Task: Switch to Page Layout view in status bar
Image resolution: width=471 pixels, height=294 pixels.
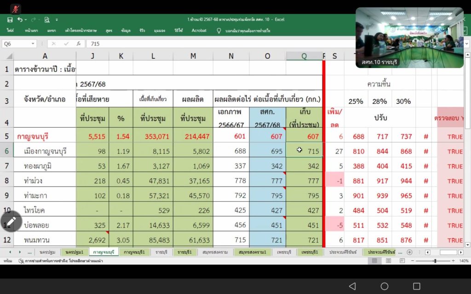Action: [388, 261]
